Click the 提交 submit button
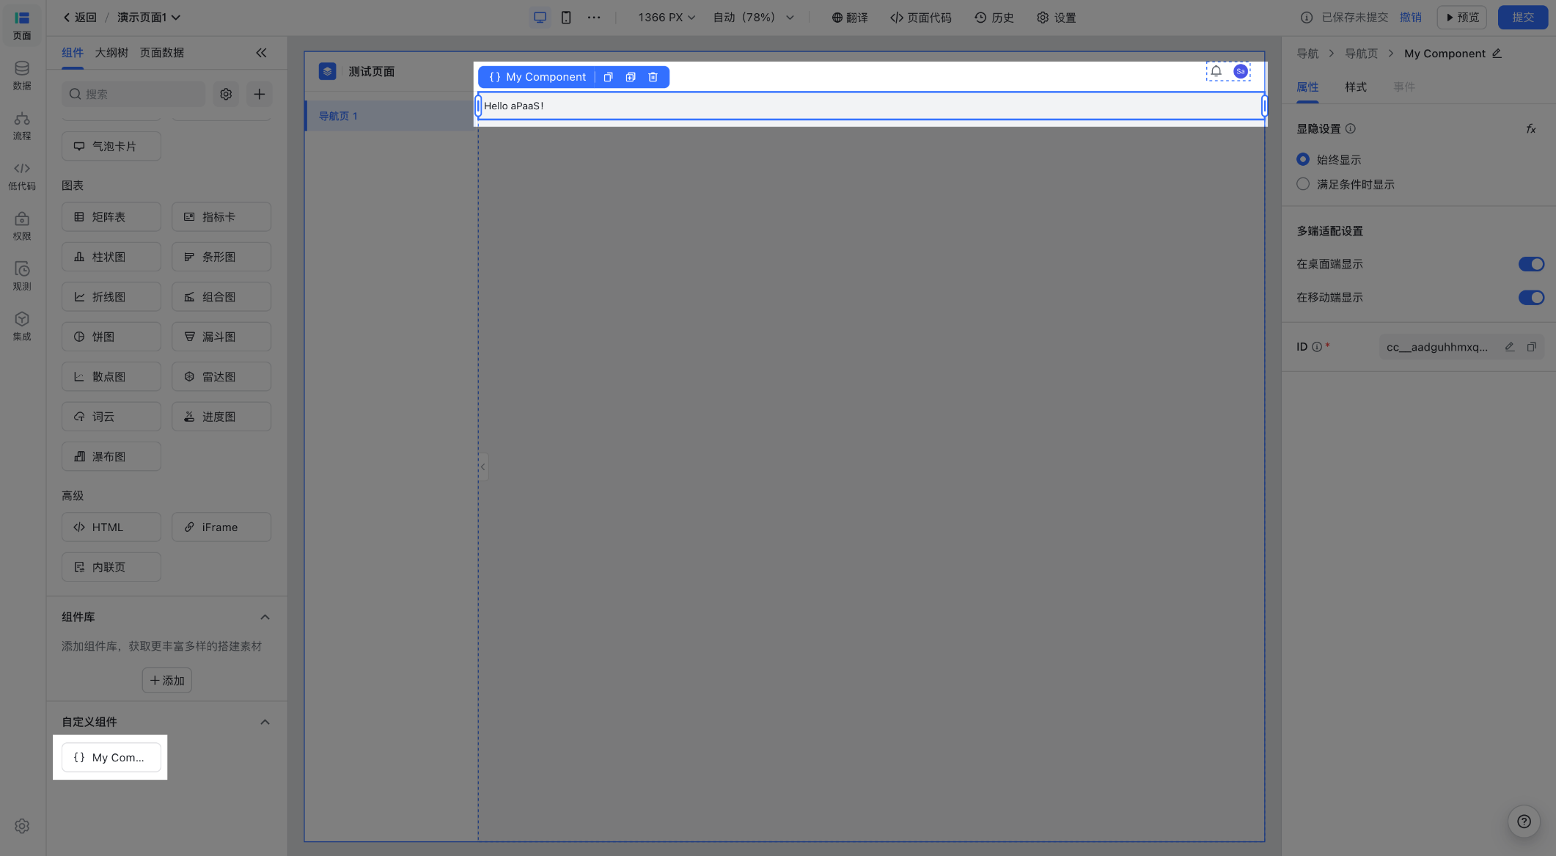The width and height of the screenshot is (1556, 856). click(1522, 18)
